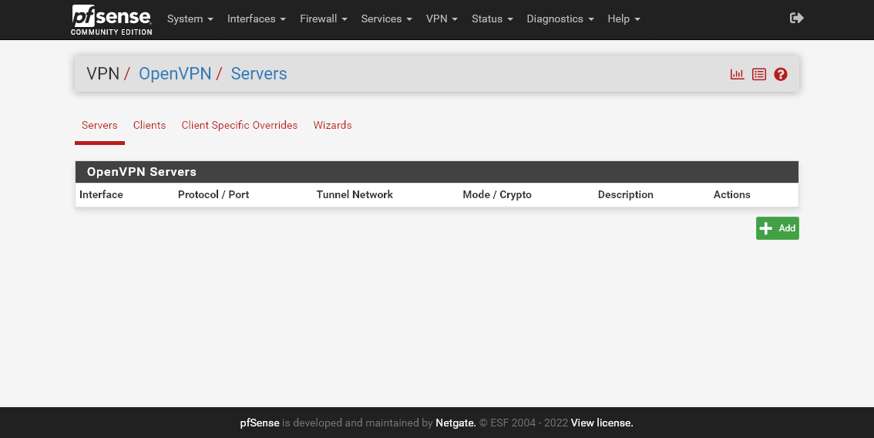The width and height of the screenshot is (874, 438).
Task: Click the Protocol / Port column header
Action: click(x=213, y=195)
